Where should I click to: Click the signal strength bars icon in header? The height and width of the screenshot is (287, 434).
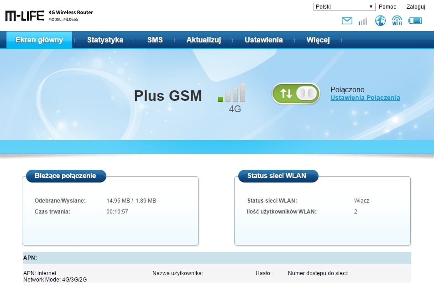363,21
